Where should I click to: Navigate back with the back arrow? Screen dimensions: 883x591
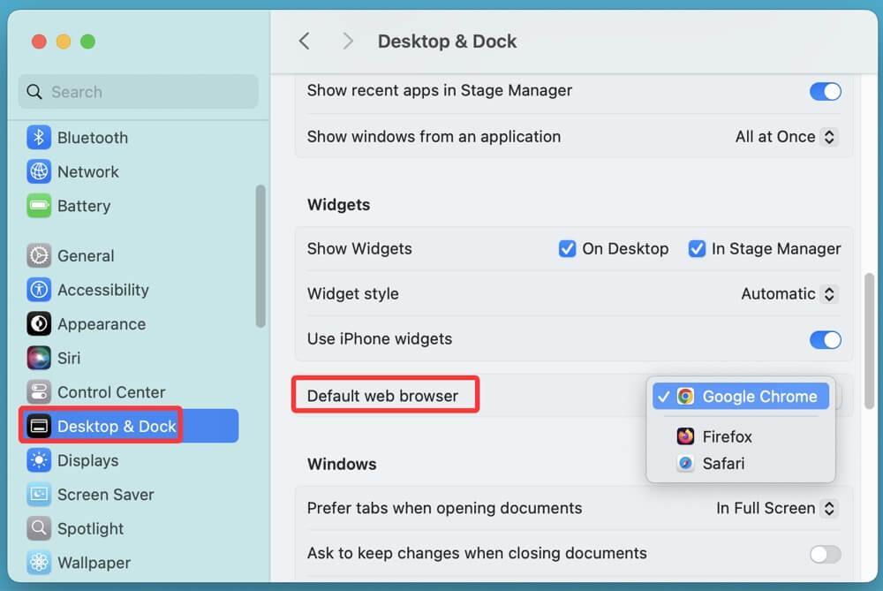click(304, 42)
